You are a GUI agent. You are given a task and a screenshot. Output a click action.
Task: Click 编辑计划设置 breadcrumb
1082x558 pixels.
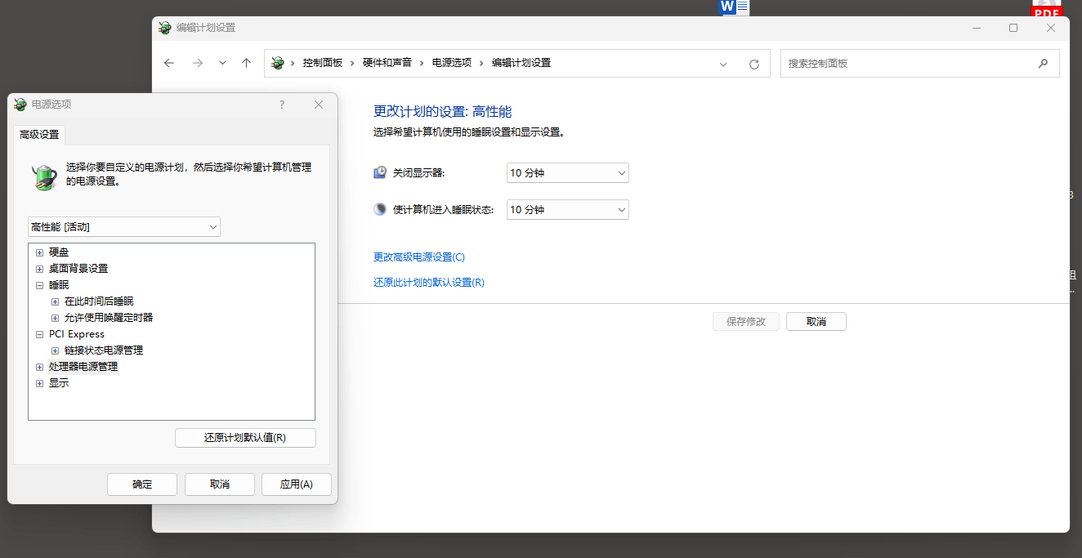(521, 63)
